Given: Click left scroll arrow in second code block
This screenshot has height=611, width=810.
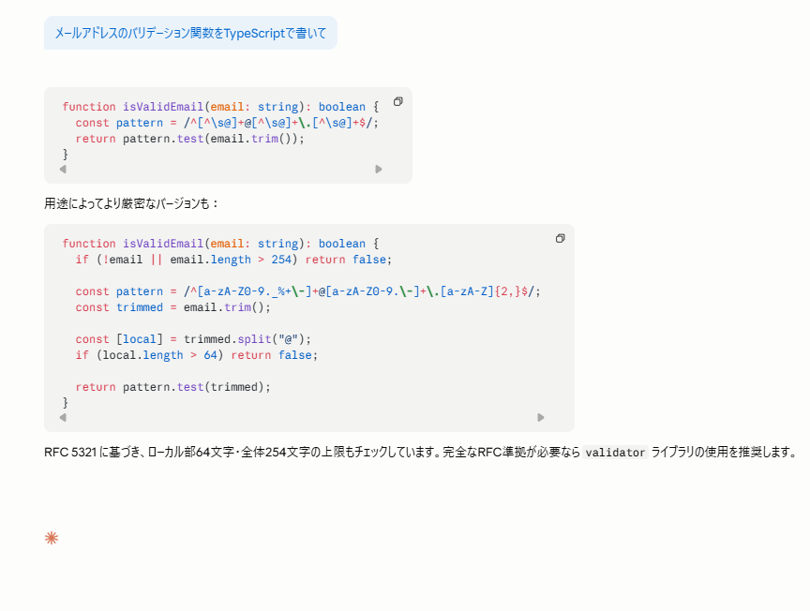Looking at the screenshot, I should click(63, 418).
